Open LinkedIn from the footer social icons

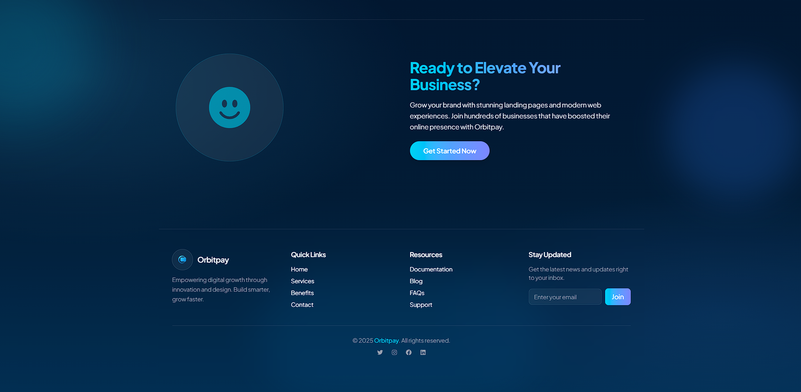(x=423, y=352)
